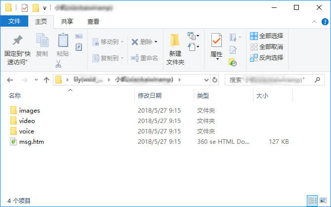
Task: Go back with the back arrow
Action: [x=10, y=80]
